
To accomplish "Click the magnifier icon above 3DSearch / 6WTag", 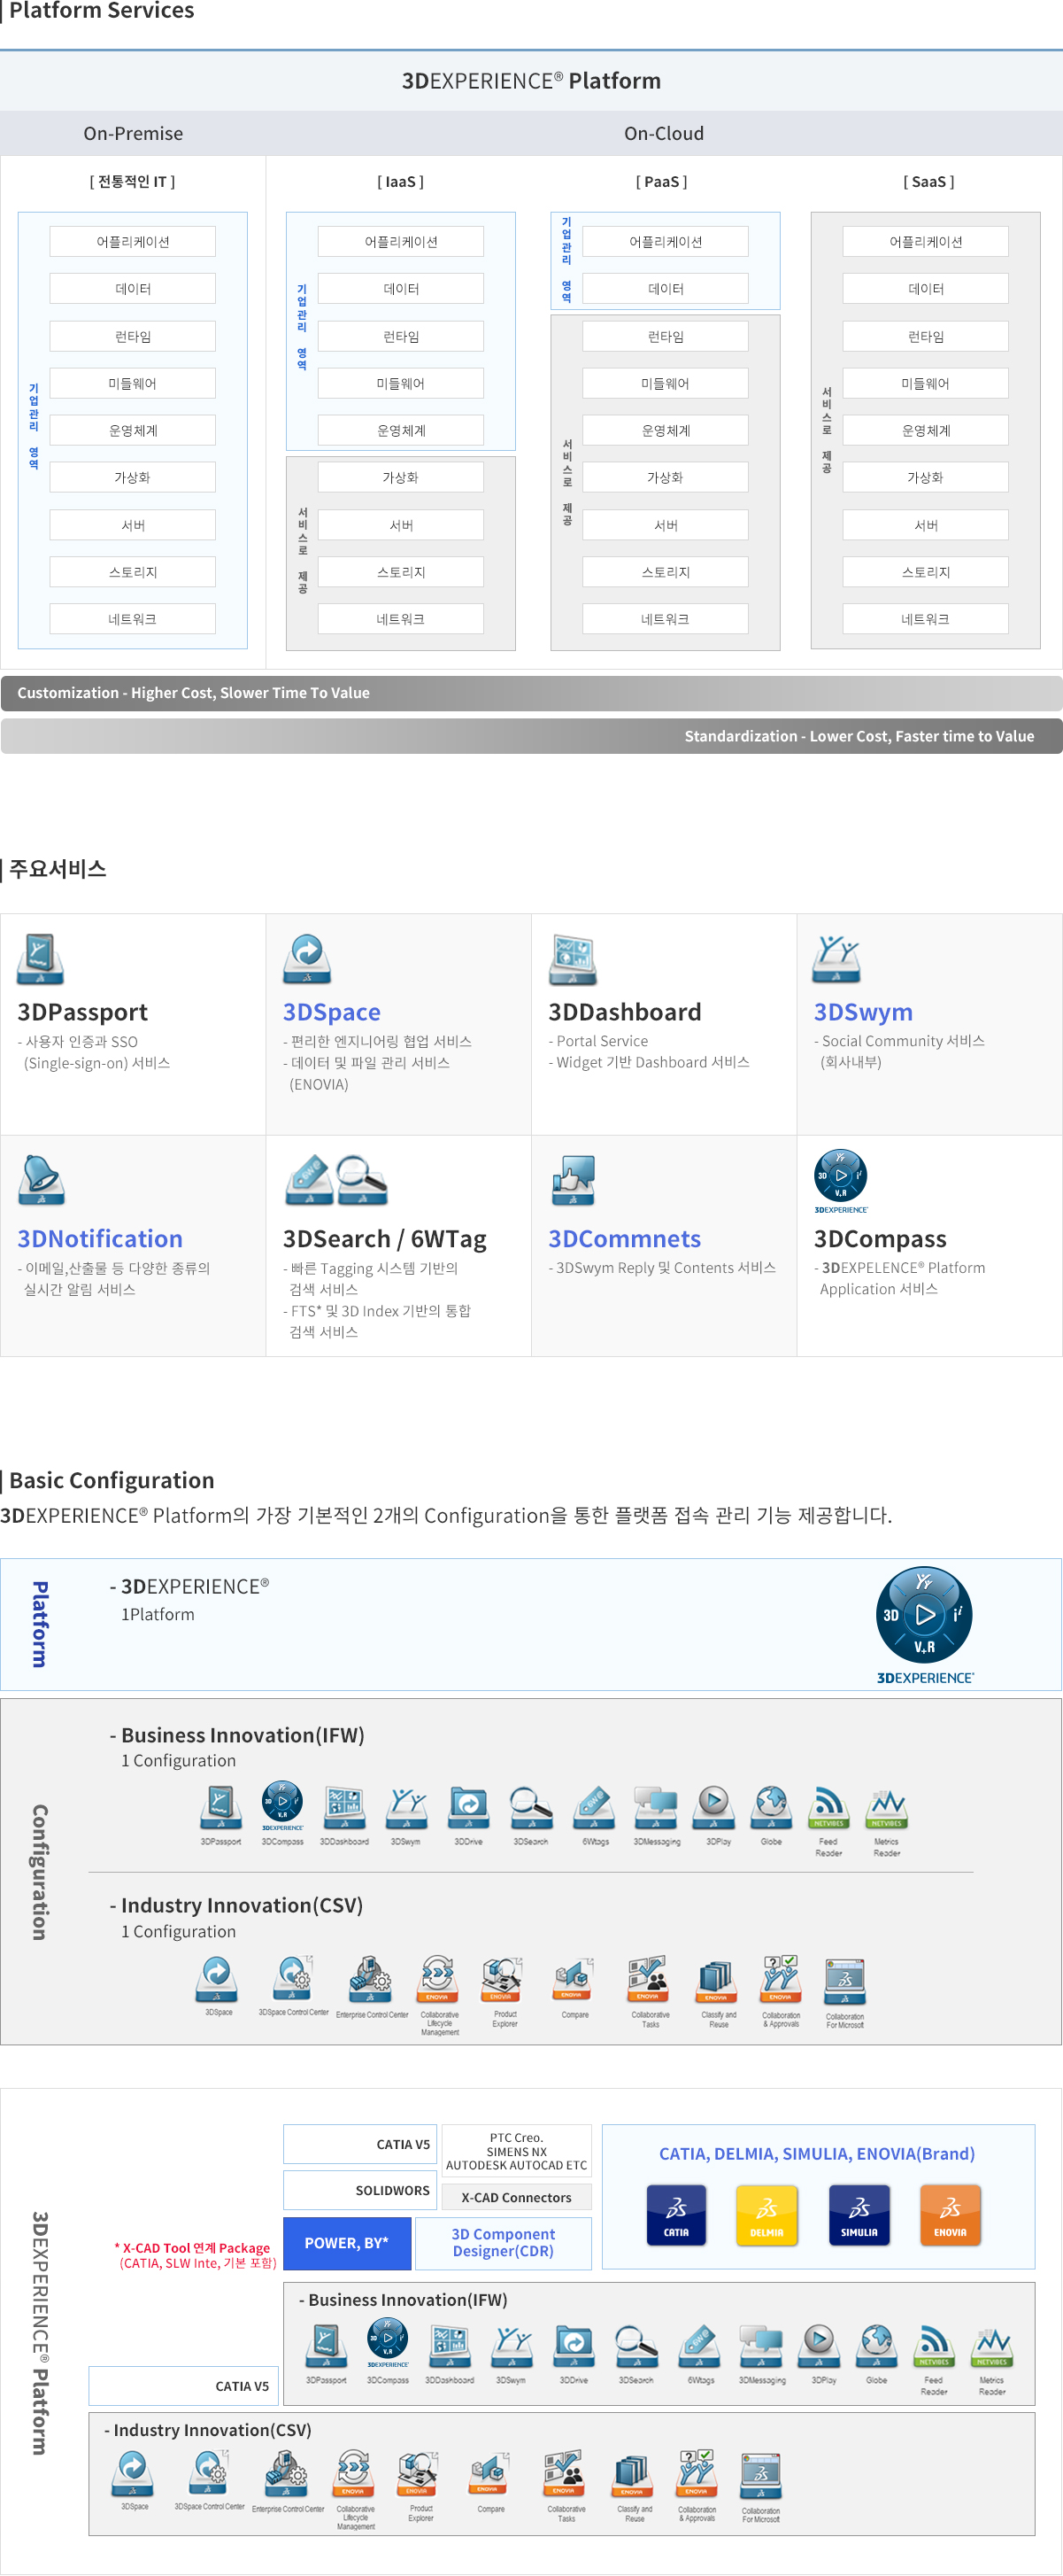I will coord(362,1180).
